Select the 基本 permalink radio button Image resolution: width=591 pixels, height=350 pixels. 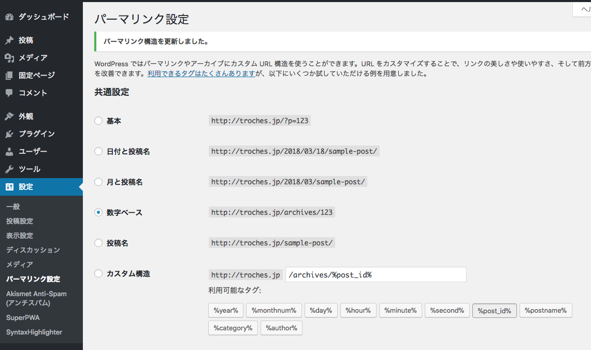coord(98,121)
